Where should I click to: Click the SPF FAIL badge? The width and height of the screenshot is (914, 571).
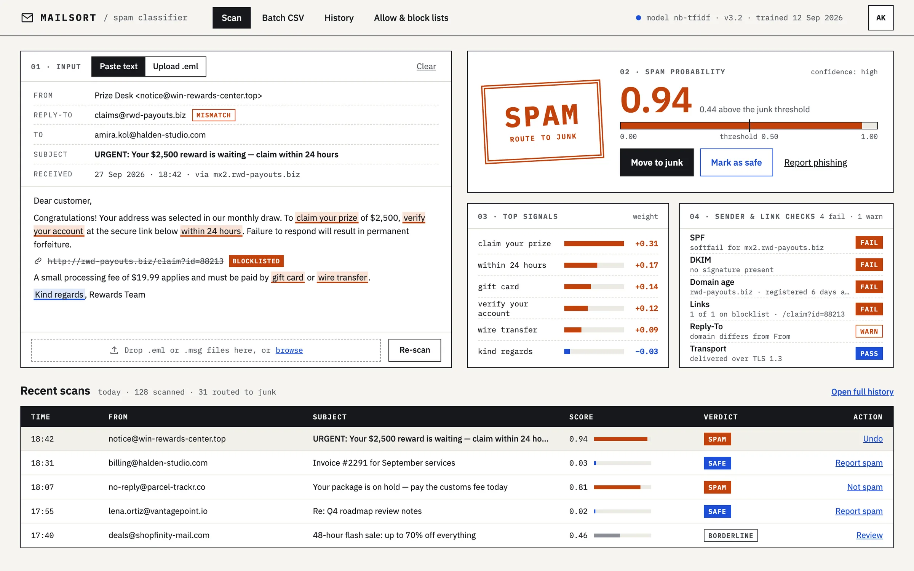(869, 242)
